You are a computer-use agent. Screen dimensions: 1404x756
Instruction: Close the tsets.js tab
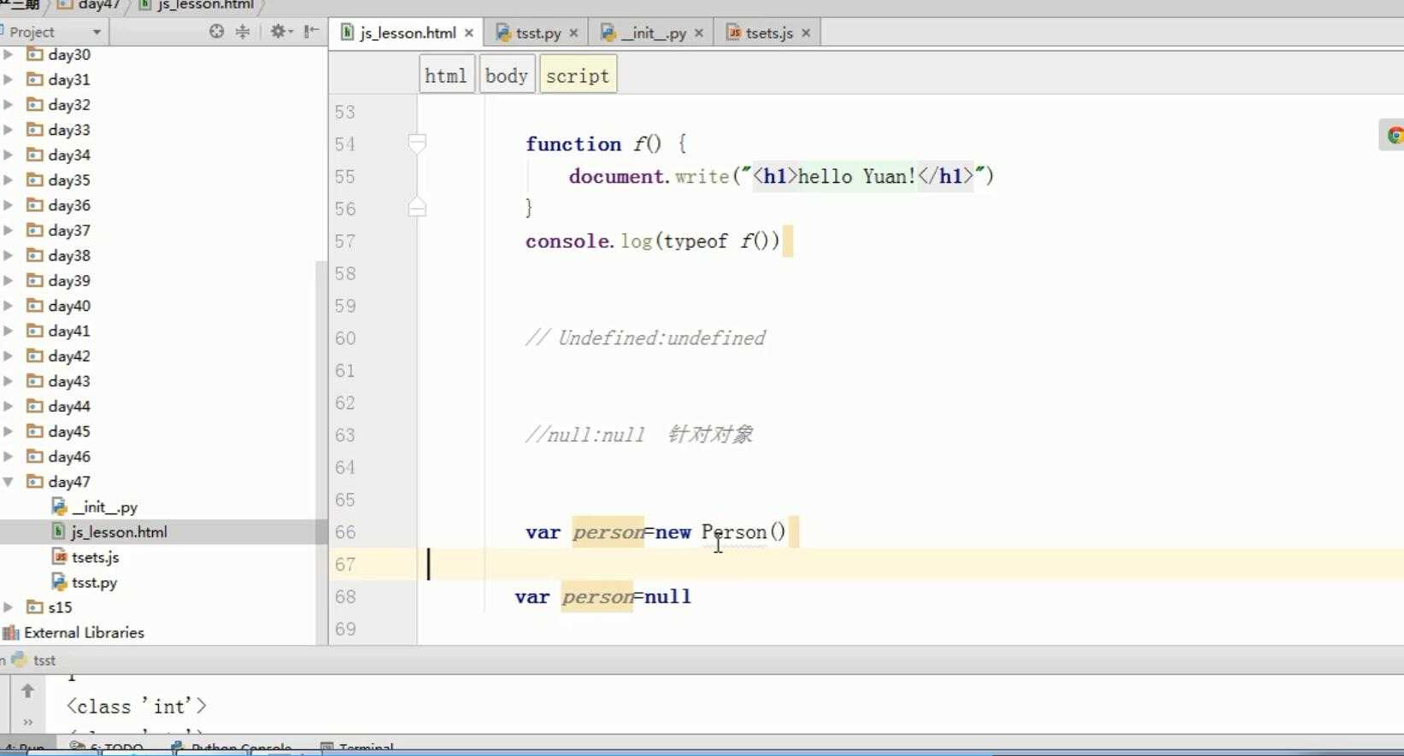tap(806, 32)
